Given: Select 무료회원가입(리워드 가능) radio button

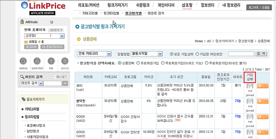Looking at the screenshot, I should pos(163,63).
